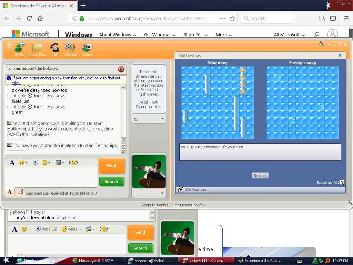The image size is (353, 265).
Task: Expand the About Windows menu
Action: coord(118,35)
